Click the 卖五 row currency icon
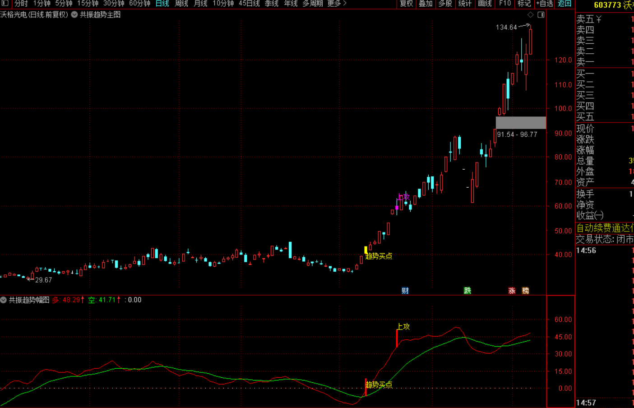 click(599, 19)
